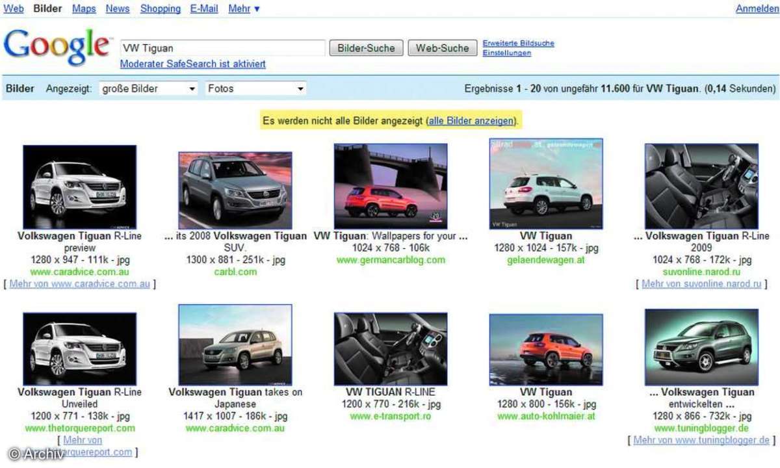
Task: Click 'Volkswagen Tiguan R-Line preview' caption
Action: click(80, 242)
